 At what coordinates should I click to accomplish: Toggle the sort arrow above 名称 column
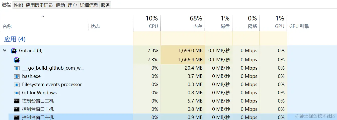(43, 17)
